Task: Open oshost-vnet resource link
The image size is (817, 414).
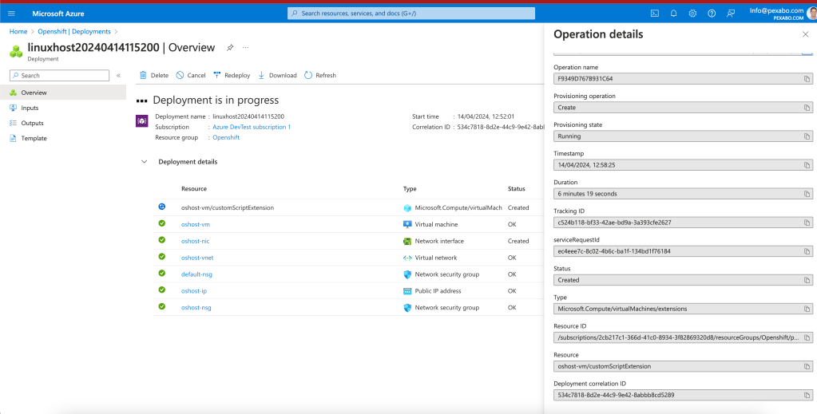Action: click(197, 258)
